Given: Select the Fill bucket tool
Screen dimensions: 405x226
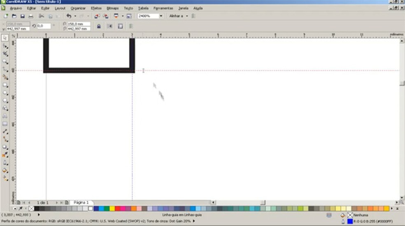Looking at the screenshot, I should tap(5, 170).
